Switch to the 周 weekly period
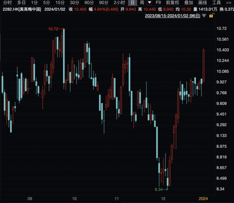The image size is (234, 203). 142,3
